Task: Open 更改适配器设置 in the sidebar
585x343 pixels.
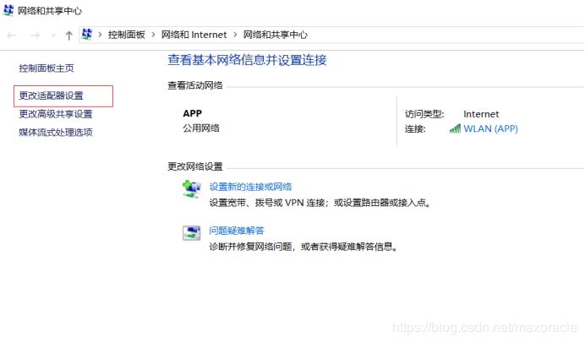Action: pos(51,95)
